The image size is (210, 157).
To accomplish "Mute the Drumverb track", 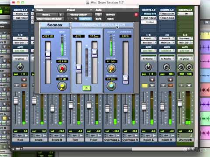I will (189, 85).
